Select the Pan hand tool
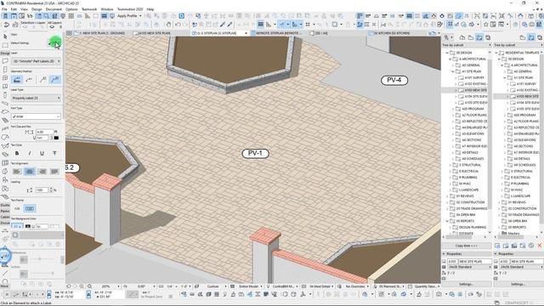This screenshot has width=544, height=306. (168, 25)
